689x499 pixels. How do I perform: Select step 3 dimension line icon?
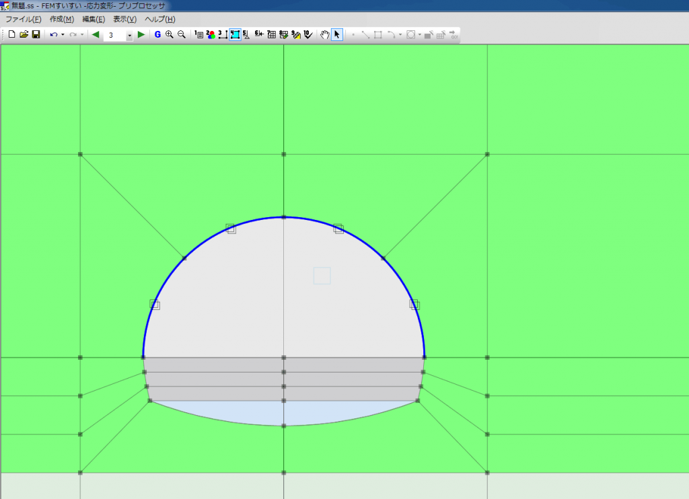click(x=223, y=34)
